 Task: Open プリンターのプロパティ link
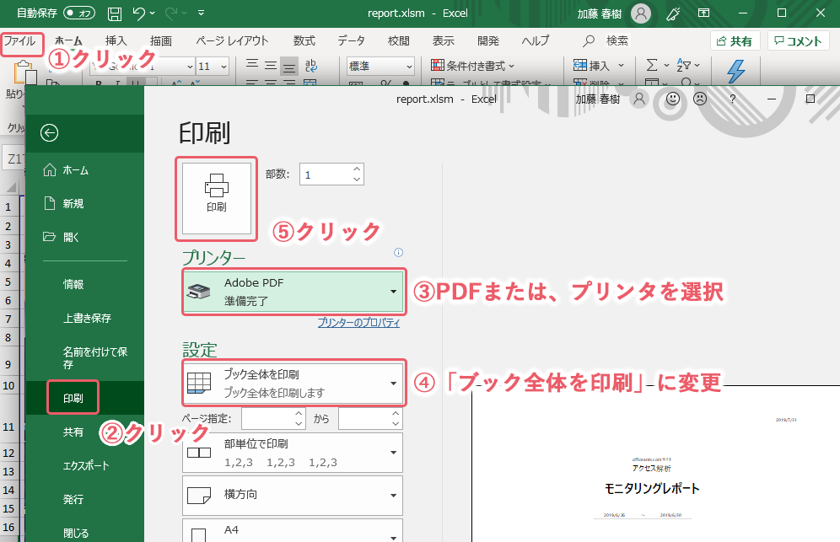pyautogui.click(x=358, y=322)
